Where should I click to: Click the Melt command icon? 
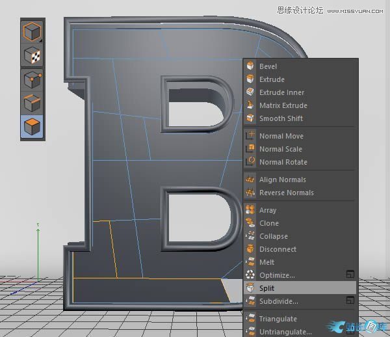250,262
